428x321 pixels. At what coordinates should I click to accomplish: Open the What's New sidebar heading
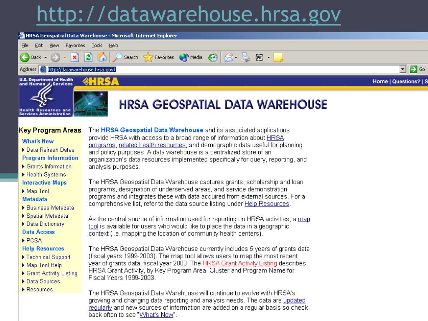pyautogui.click(x=38, y=141)
